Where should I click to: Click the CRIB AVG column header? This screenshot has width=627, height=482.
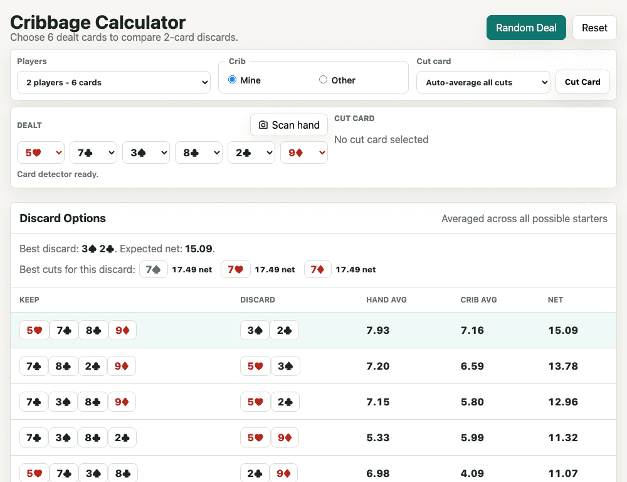tap(478, 300)
